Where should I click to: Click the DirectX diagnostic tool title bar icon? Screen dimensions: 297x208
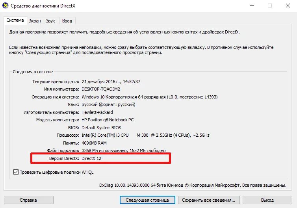(5, 6)
